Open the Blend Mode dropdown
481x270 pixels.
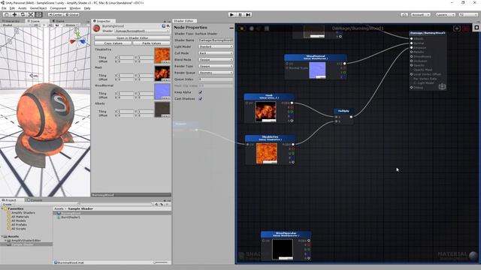coord(216,60)
